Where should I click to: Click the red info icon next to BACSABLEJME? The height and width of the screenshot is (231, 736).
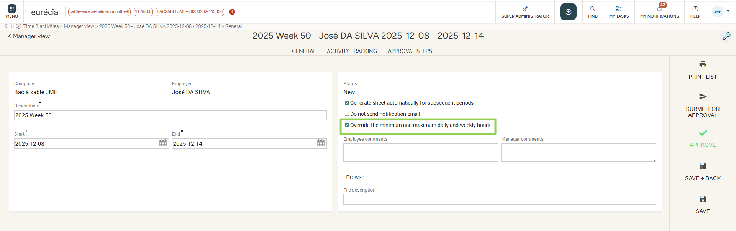pos(232,12)
